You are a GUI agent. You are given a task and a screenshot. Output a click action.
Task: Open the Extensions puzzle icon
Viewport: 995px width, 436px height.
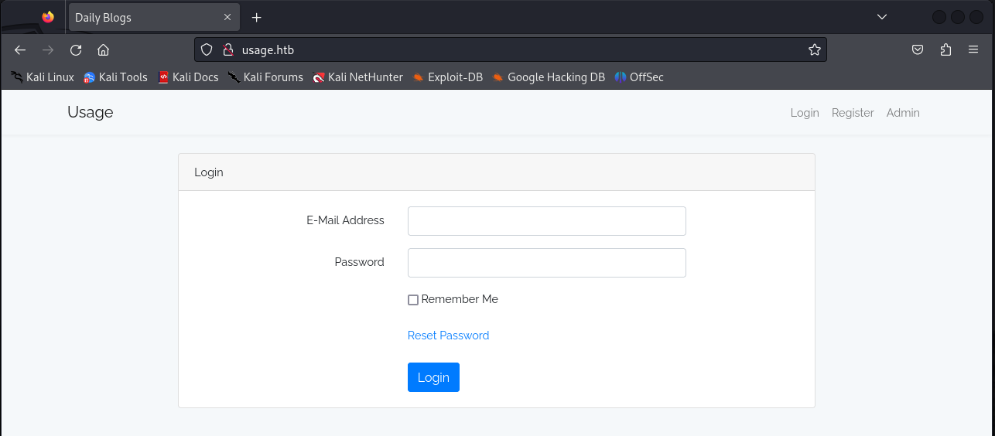[945, 50]
